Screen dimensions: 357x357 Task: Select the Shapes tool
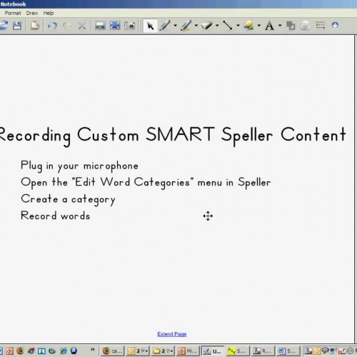(248, 26)
